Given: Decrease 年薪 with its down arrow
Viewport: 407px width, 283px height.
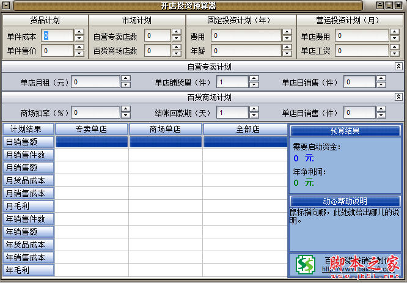Looking at the screenshot, I should 287,54.
